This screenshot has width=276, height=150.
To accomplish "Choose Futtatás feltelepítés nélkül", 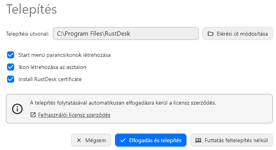I will 232,140.
